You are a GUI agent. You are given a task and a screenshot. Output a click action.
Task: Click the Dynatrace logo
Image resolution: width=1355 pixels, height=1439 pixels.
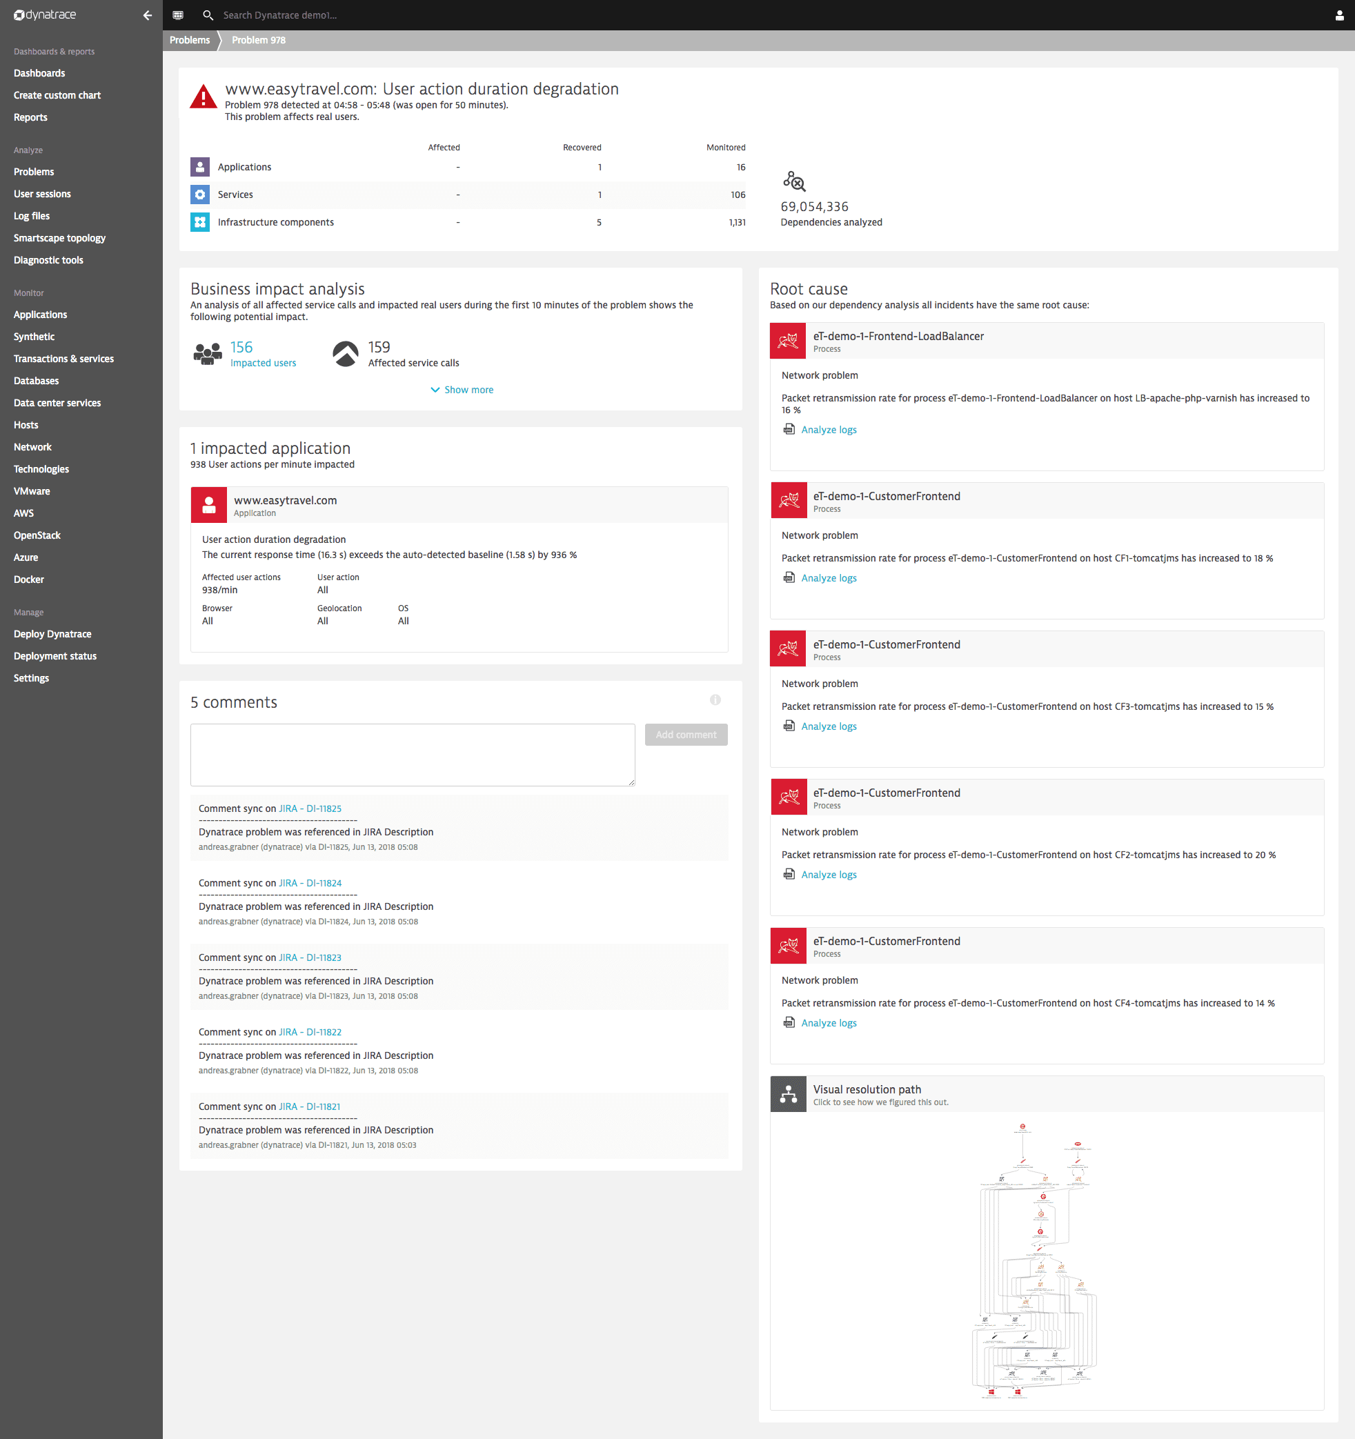pos(45,14)
